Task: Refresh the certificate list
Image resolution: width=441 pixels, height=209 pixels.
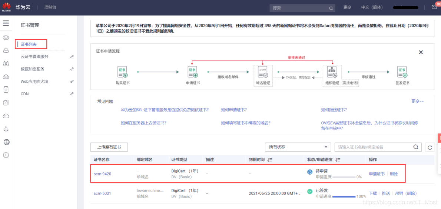Action: [430, 147]
